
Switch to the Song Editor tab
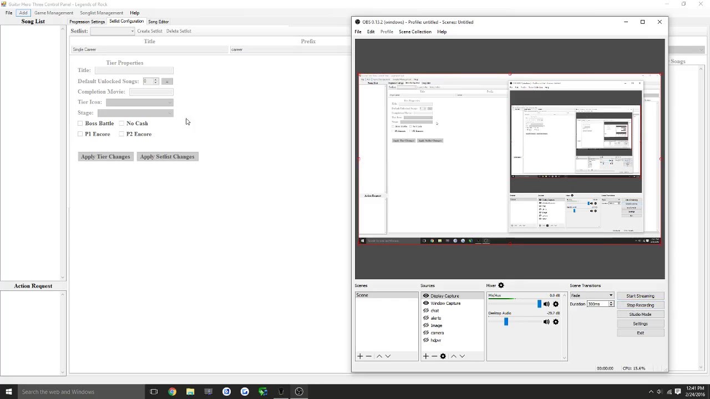(158, 22)
